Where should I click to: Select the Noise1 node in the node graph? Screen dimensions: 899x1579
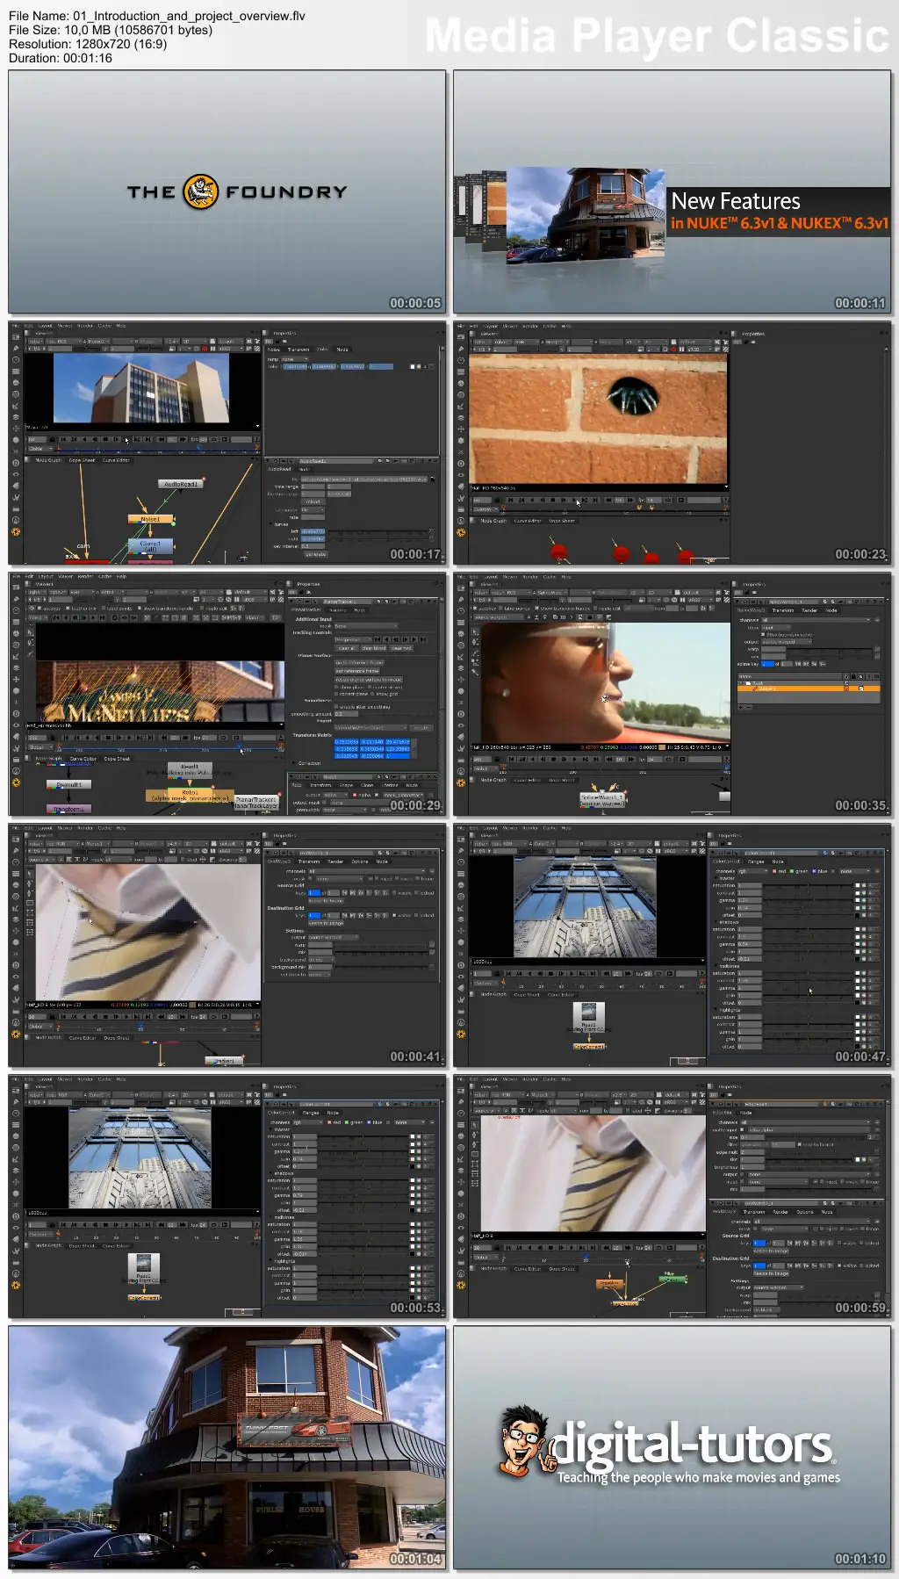[150, 519]
